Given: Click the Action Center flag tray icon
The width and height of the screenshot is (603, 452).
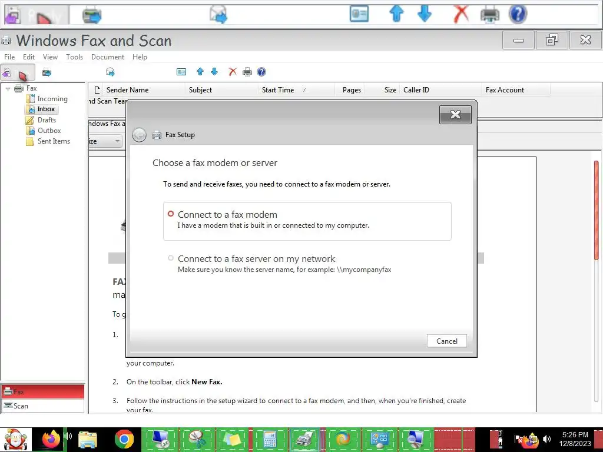Looking at the screenshot, I should [518, 438].
